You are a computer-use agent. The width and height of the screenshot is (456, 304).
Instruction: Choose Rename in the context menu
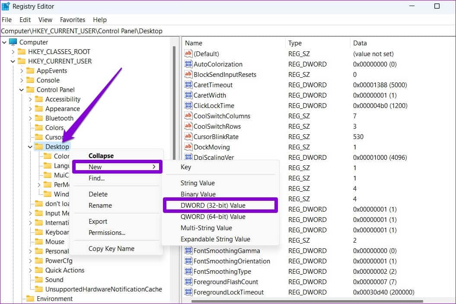coord(117,206)
